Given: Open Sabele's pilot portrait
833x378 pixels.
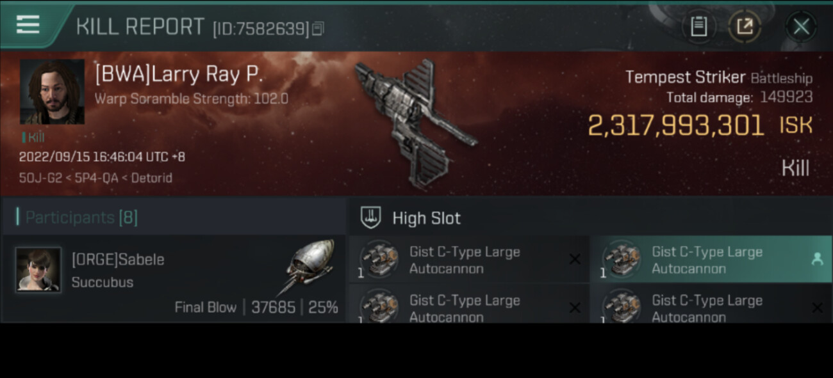Looking at the screenshot, I should point(38,269).
